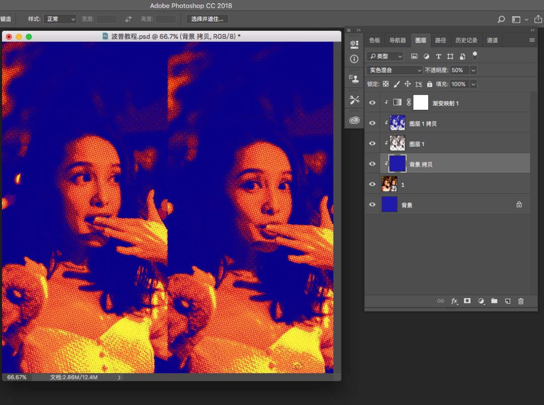Viewport: 544px width, 405px height.
Task: Hide the 图层 1 拷贝 layer
Action: 372,123
